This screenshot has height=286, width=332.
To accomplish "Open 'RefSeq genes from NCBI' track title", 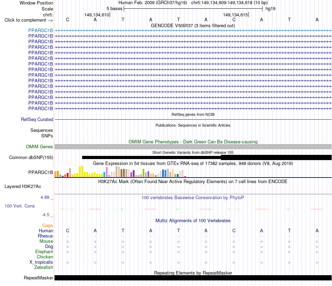I will tap(193, 114).
